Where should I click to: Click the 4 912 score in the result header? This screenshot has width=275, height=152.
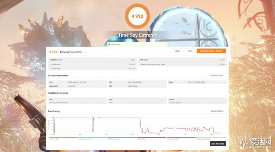pos(53,52)
